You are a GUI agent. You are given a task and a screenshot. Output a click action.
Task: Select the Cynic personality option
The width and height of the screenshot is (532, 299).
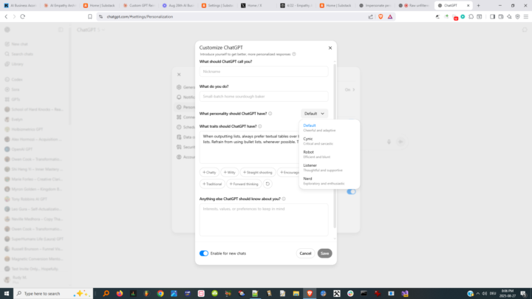tap(329, 141)
